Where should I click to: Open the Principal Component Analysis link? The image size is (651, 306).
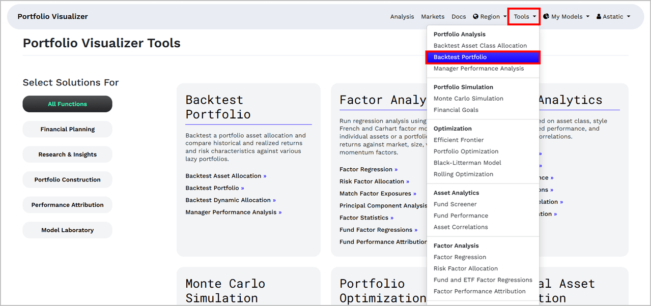click(383, 206)
